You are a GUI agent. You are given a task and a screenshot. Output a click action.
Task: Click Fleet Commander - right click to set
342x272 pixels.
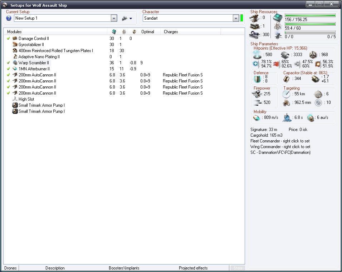[x=280, y=141]
